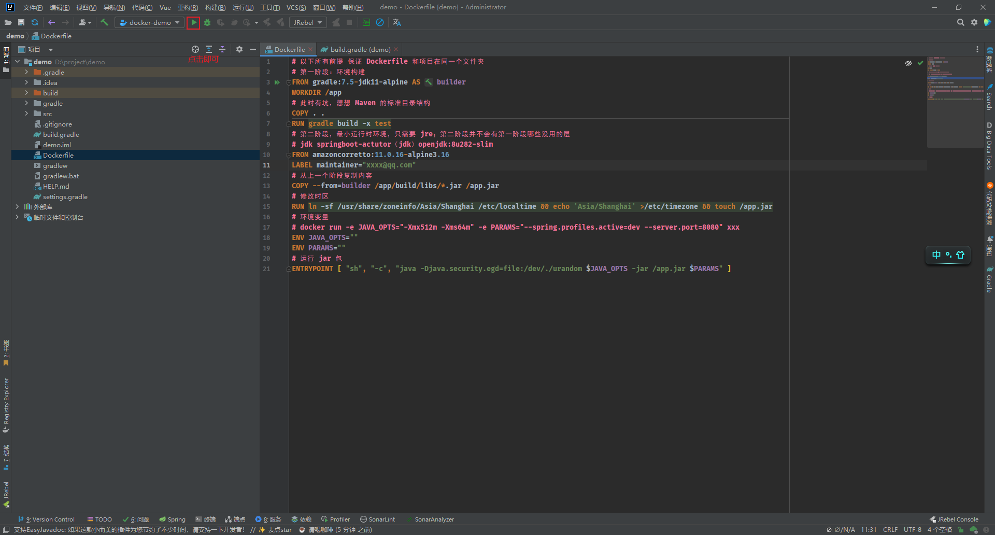
Task: Expand all items in the project panel
Action: (x=209, y=49)
